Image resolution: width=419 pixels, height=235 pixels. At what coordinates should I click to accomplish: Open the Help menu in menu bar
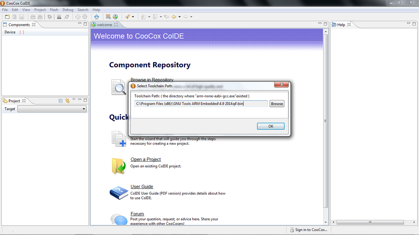click(97, 10)
